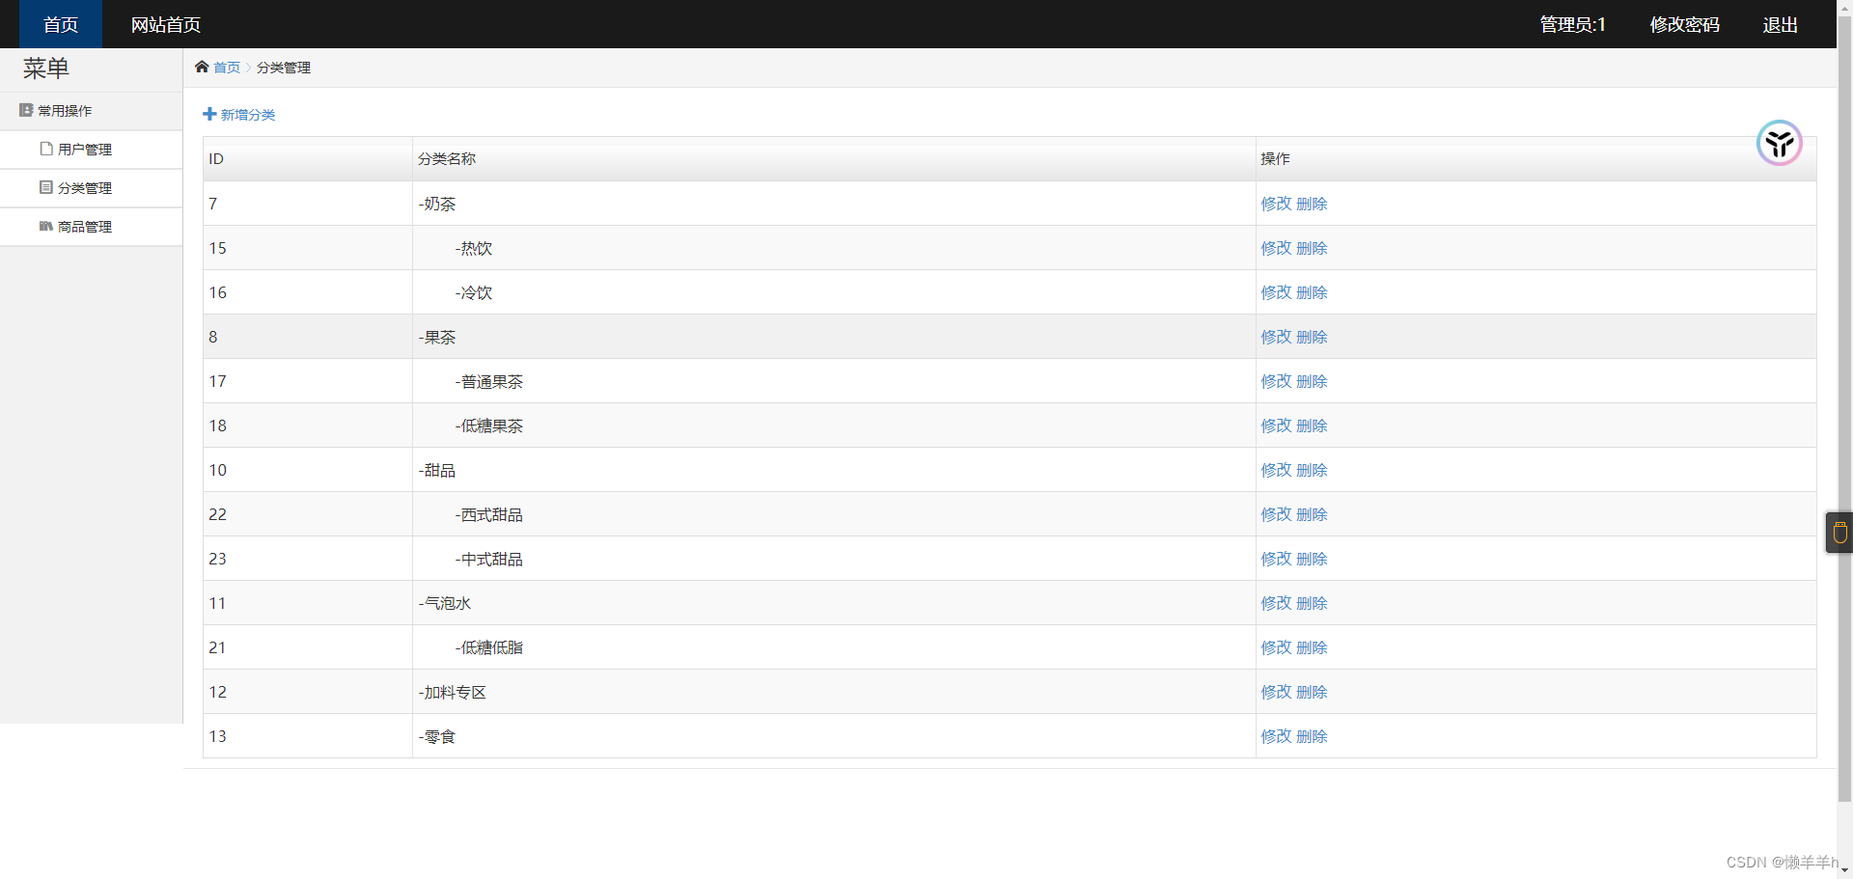
Task: Click 删除 for the 冷饮 row
Action: pyautogui.click(x=1312, y=292)
